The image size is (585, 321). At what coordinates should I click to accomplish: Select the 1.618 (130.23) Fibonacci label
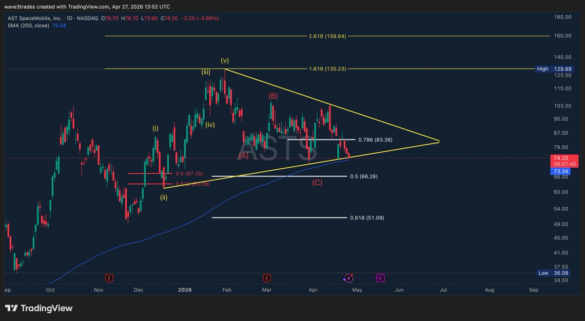[328, 69]
